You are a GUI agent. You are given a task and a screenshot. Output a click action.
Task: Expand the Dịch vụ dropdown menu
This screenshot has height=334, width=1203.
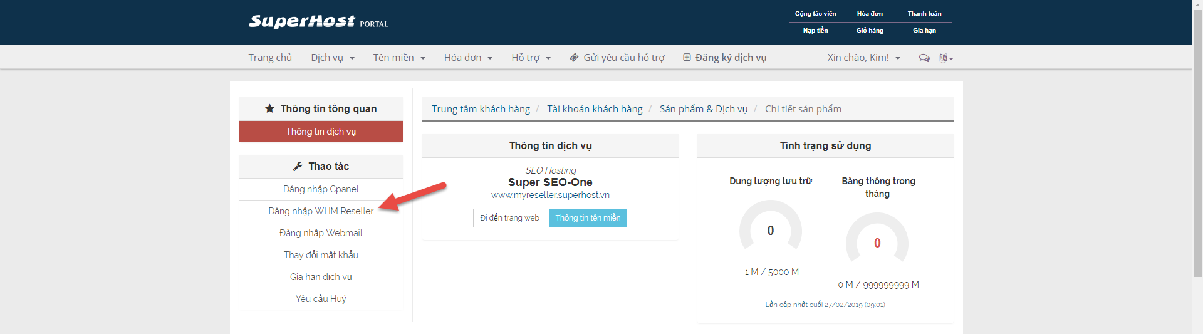333,58
